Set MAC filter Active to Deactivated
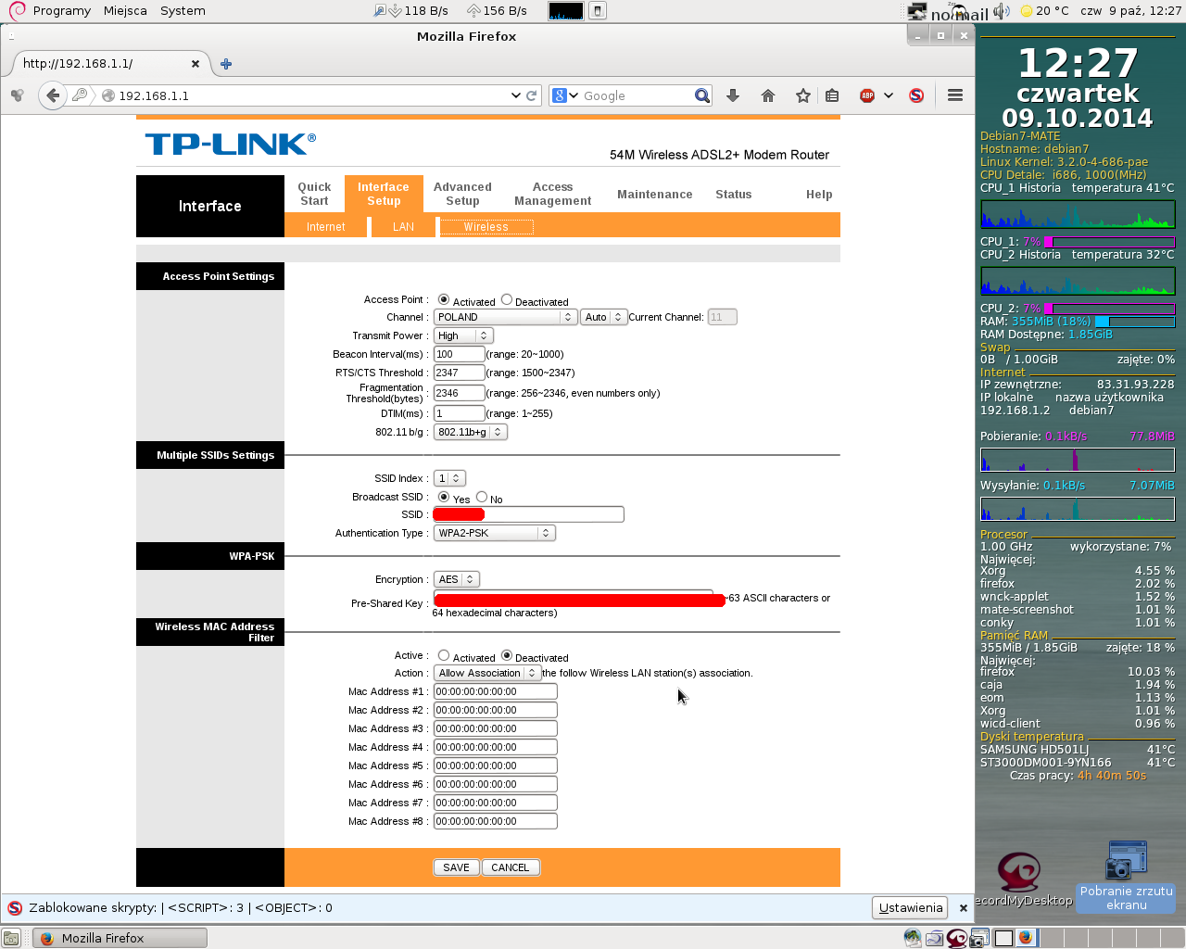 pyautogui.click(x=507, y=655)
